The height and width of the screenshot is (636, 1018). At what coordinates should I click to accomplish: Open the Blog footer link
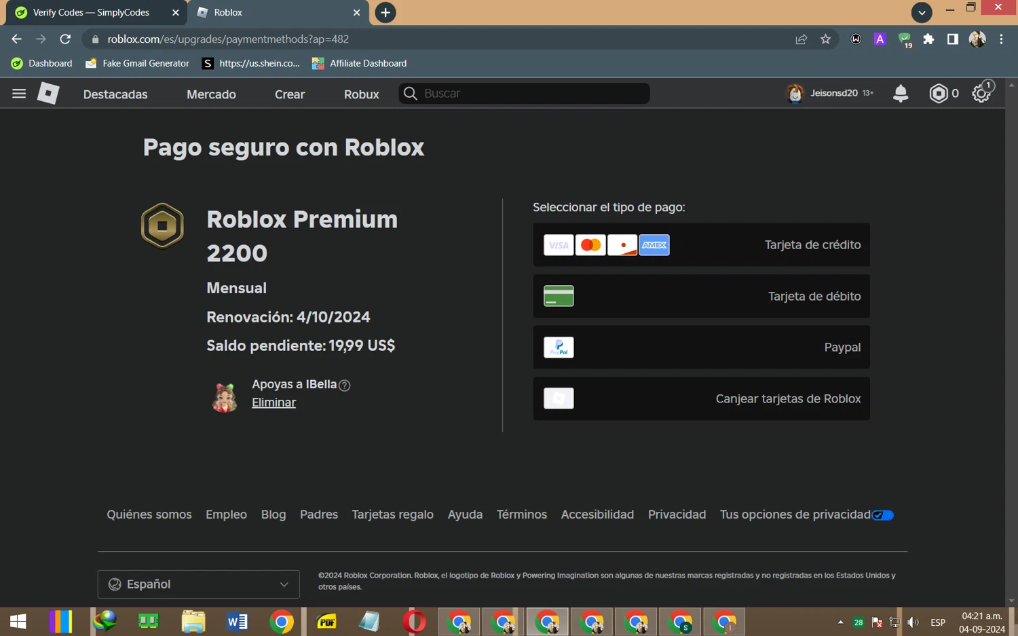pyautogui.click(x=274, y=515)
